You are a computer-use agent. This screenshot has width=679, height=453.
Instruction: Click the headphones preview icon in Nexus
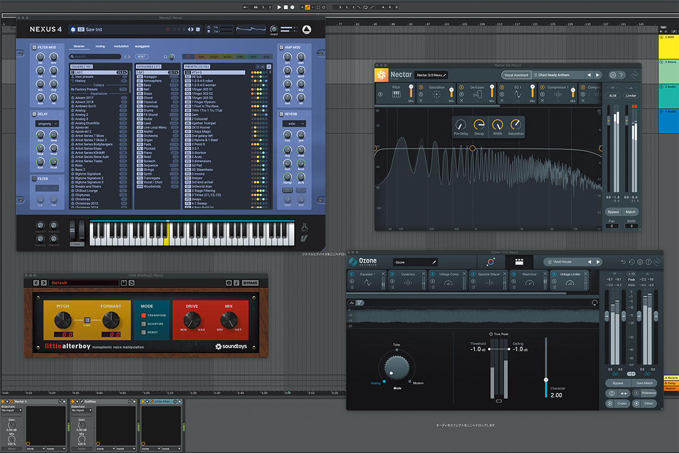point(166,57)
